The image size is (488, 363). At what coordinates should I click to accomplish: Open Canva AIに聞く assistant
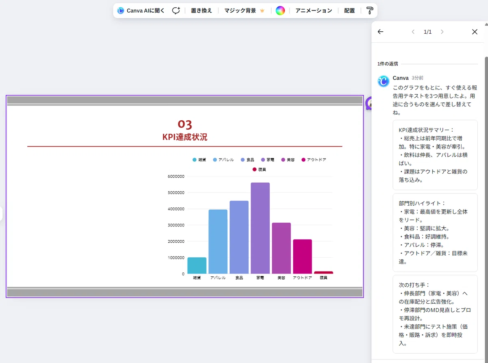tap(141, 11)
